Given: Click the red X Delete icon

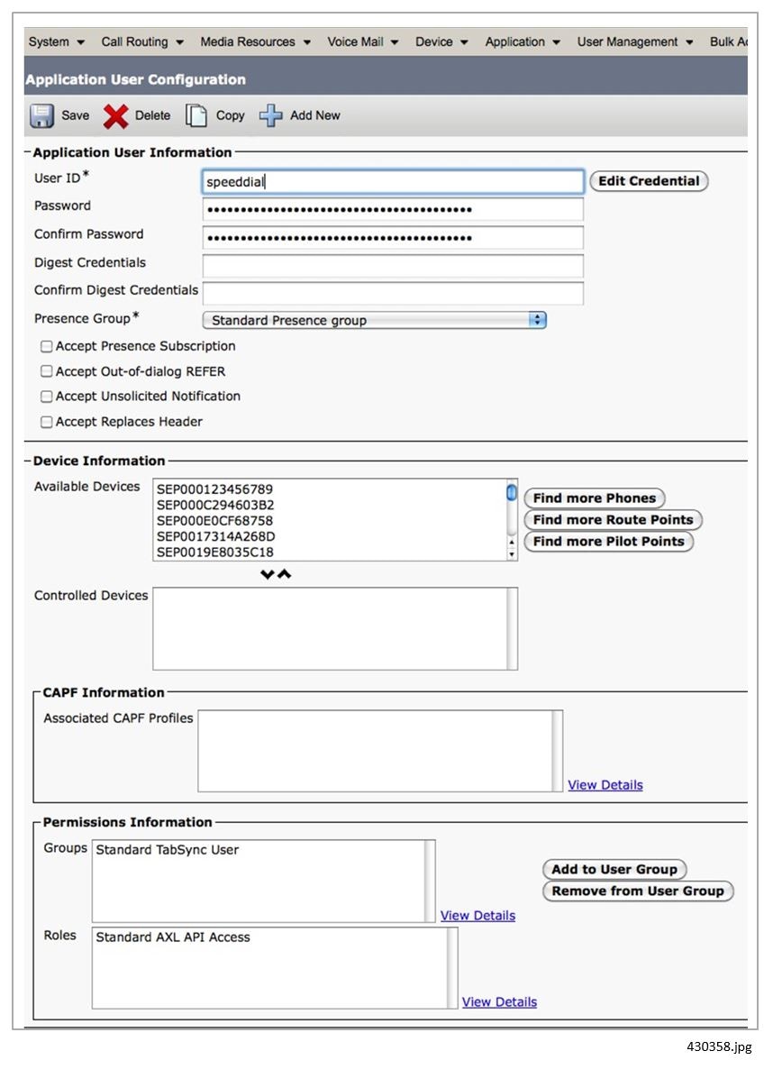Looking at the screenshot, I should [115, 115].
